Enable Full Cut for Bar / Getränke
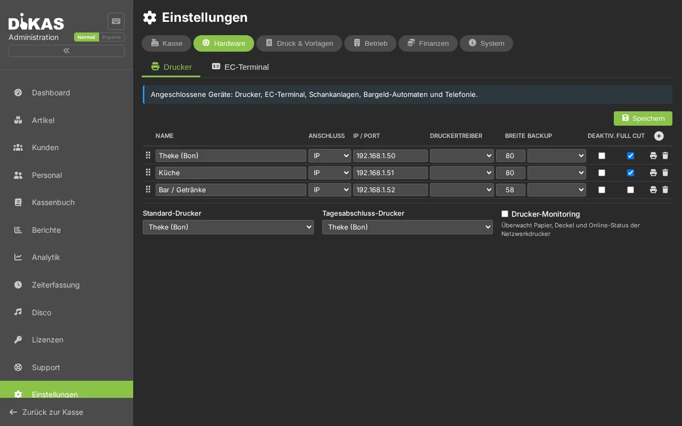This screenshot has width=682, height=426. coord(630,190)
